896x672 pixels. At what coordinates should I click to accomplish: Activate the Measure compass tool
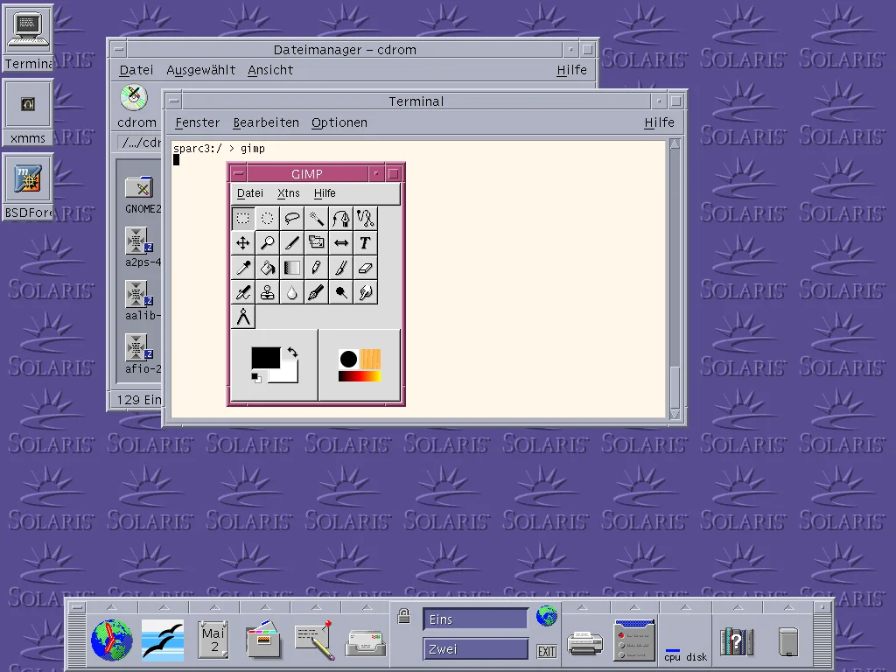click(243, 317)
